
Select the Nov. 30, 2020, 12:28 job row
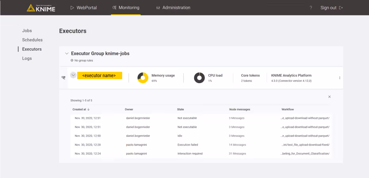pyautogui.click(x=201, y=145)
